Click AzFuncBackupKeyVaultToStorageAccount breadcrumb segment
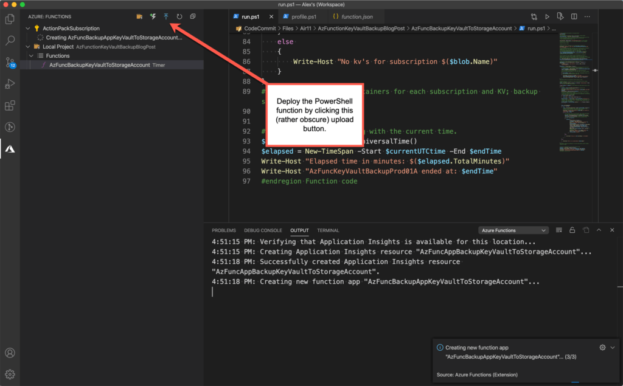 click(x=461, y=29)
